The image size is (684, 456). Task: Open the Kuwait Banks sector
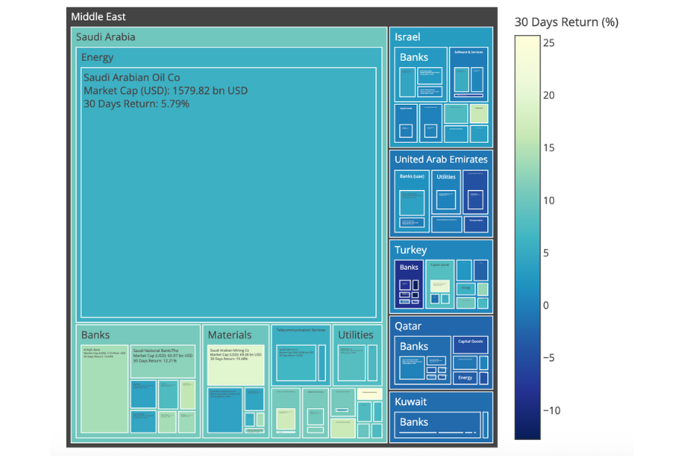[x=414, y=422]
